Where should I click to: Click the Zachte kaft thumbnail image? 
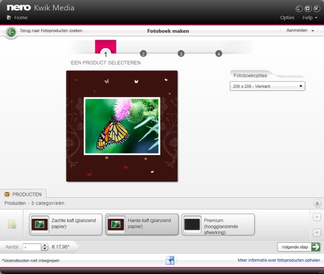point(40,224)
